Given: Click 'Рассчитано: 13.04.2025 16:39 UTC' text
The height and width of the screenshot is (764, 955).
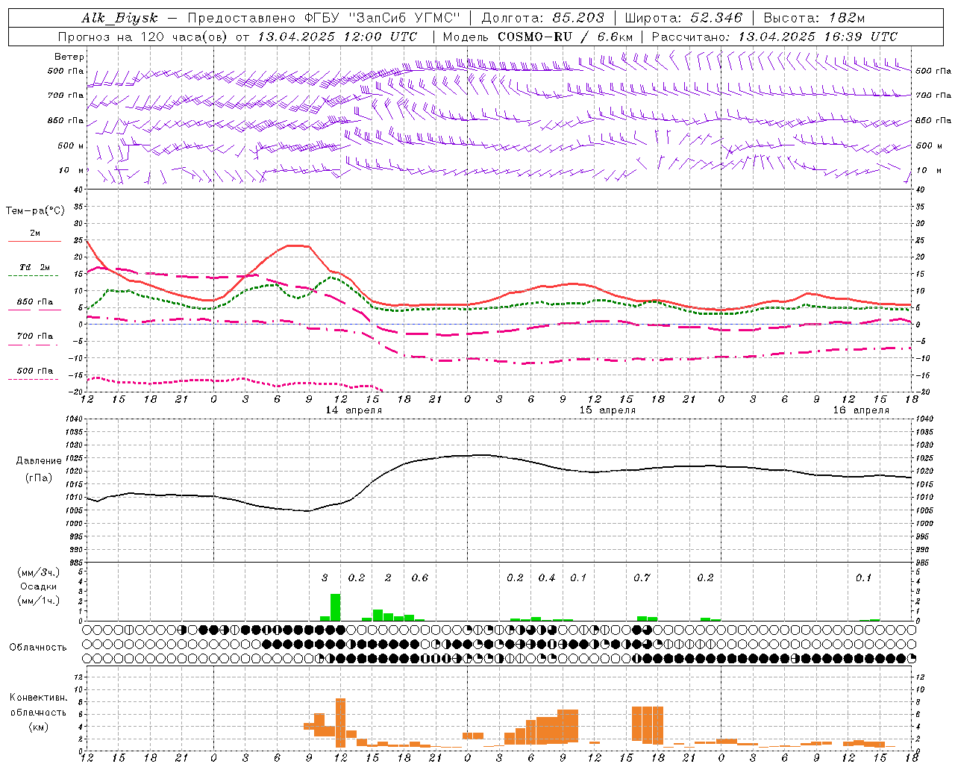Looking at the screenshot, I should pos(774,37).
